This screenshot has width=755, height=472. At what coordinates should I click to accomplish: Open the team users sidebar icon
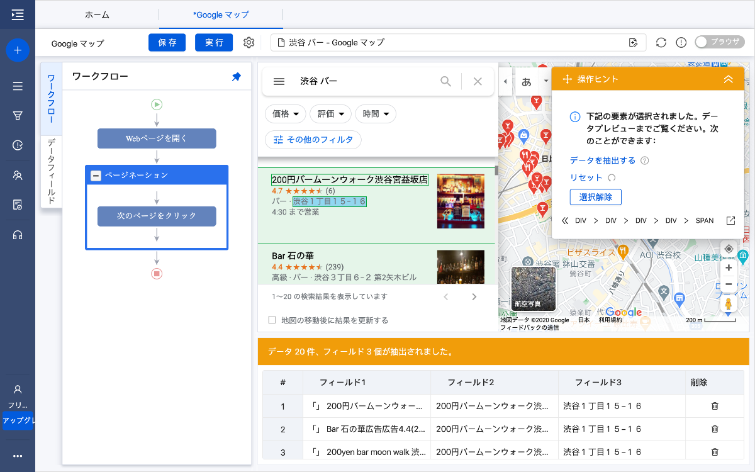(x=18, y=176)
